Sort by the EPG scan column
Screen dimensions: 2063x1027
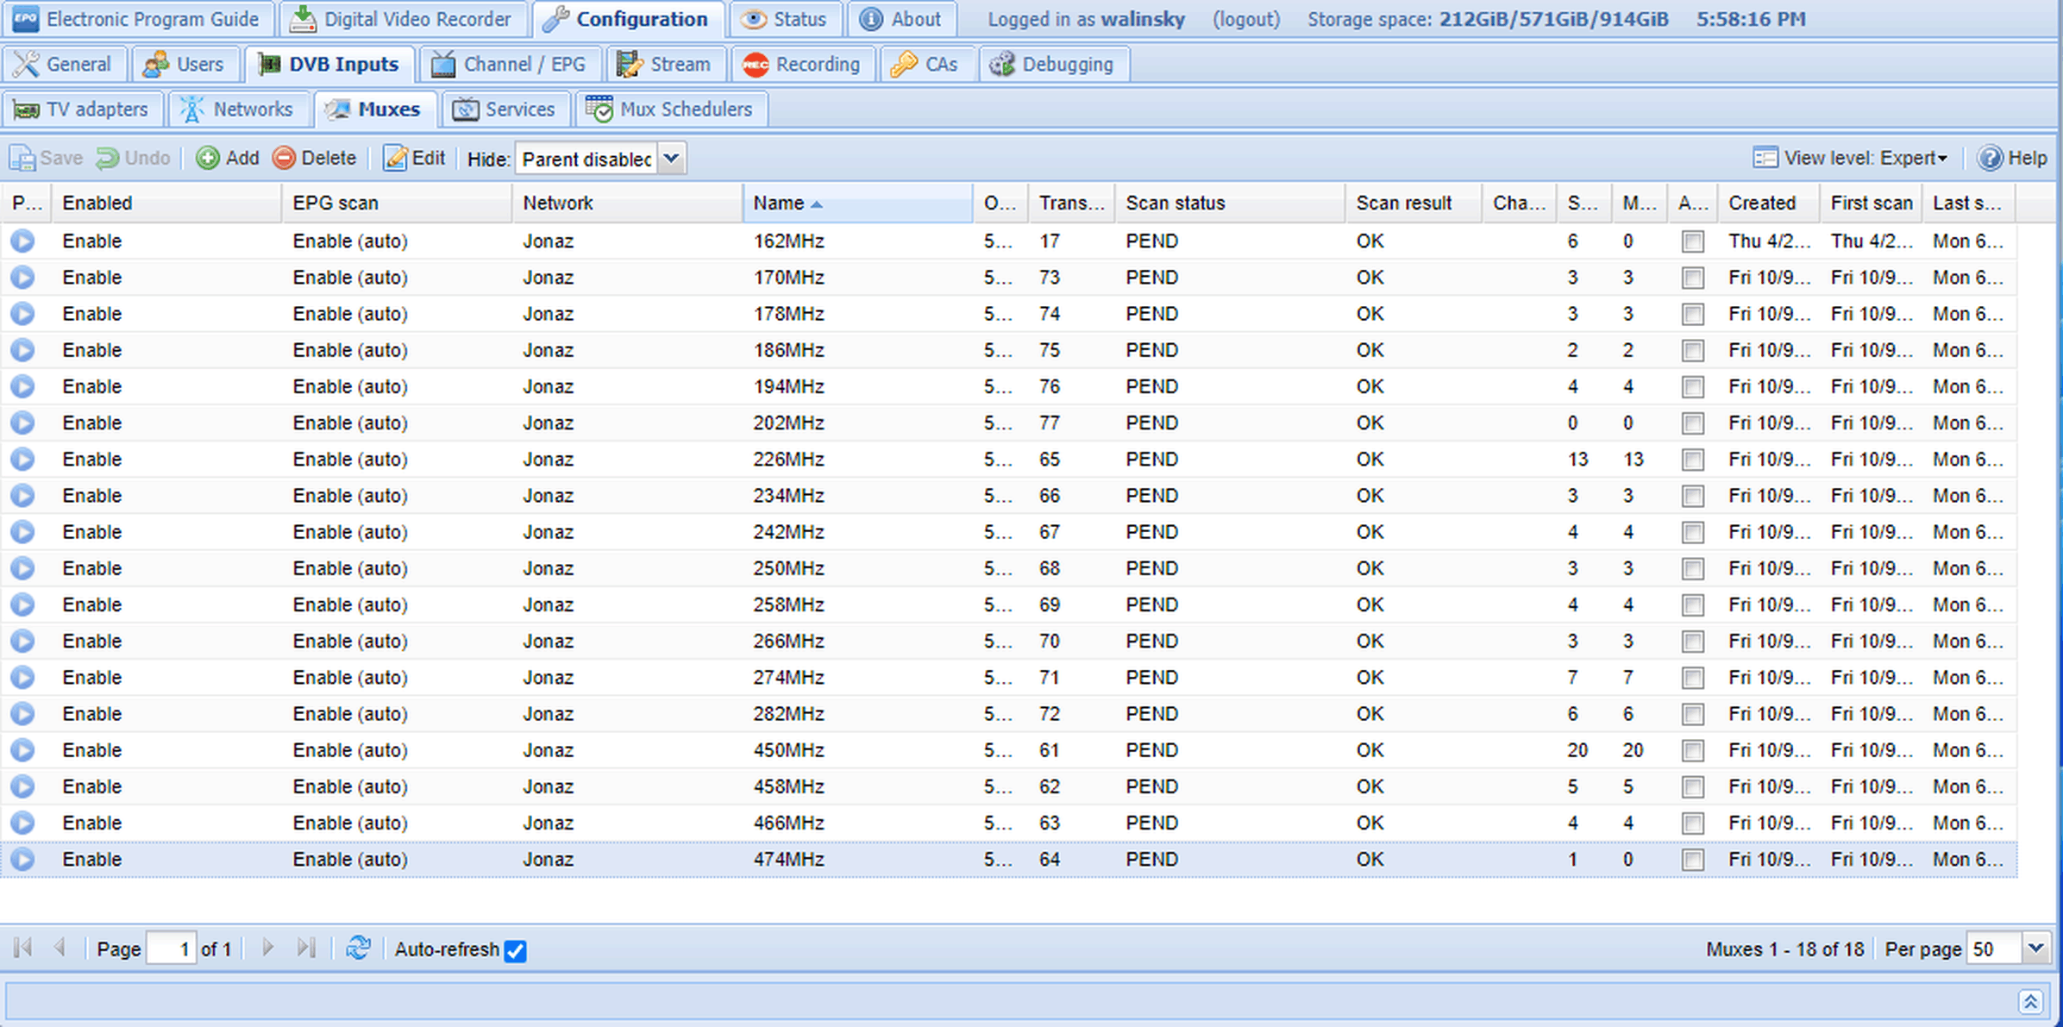[x=397, y=204]
